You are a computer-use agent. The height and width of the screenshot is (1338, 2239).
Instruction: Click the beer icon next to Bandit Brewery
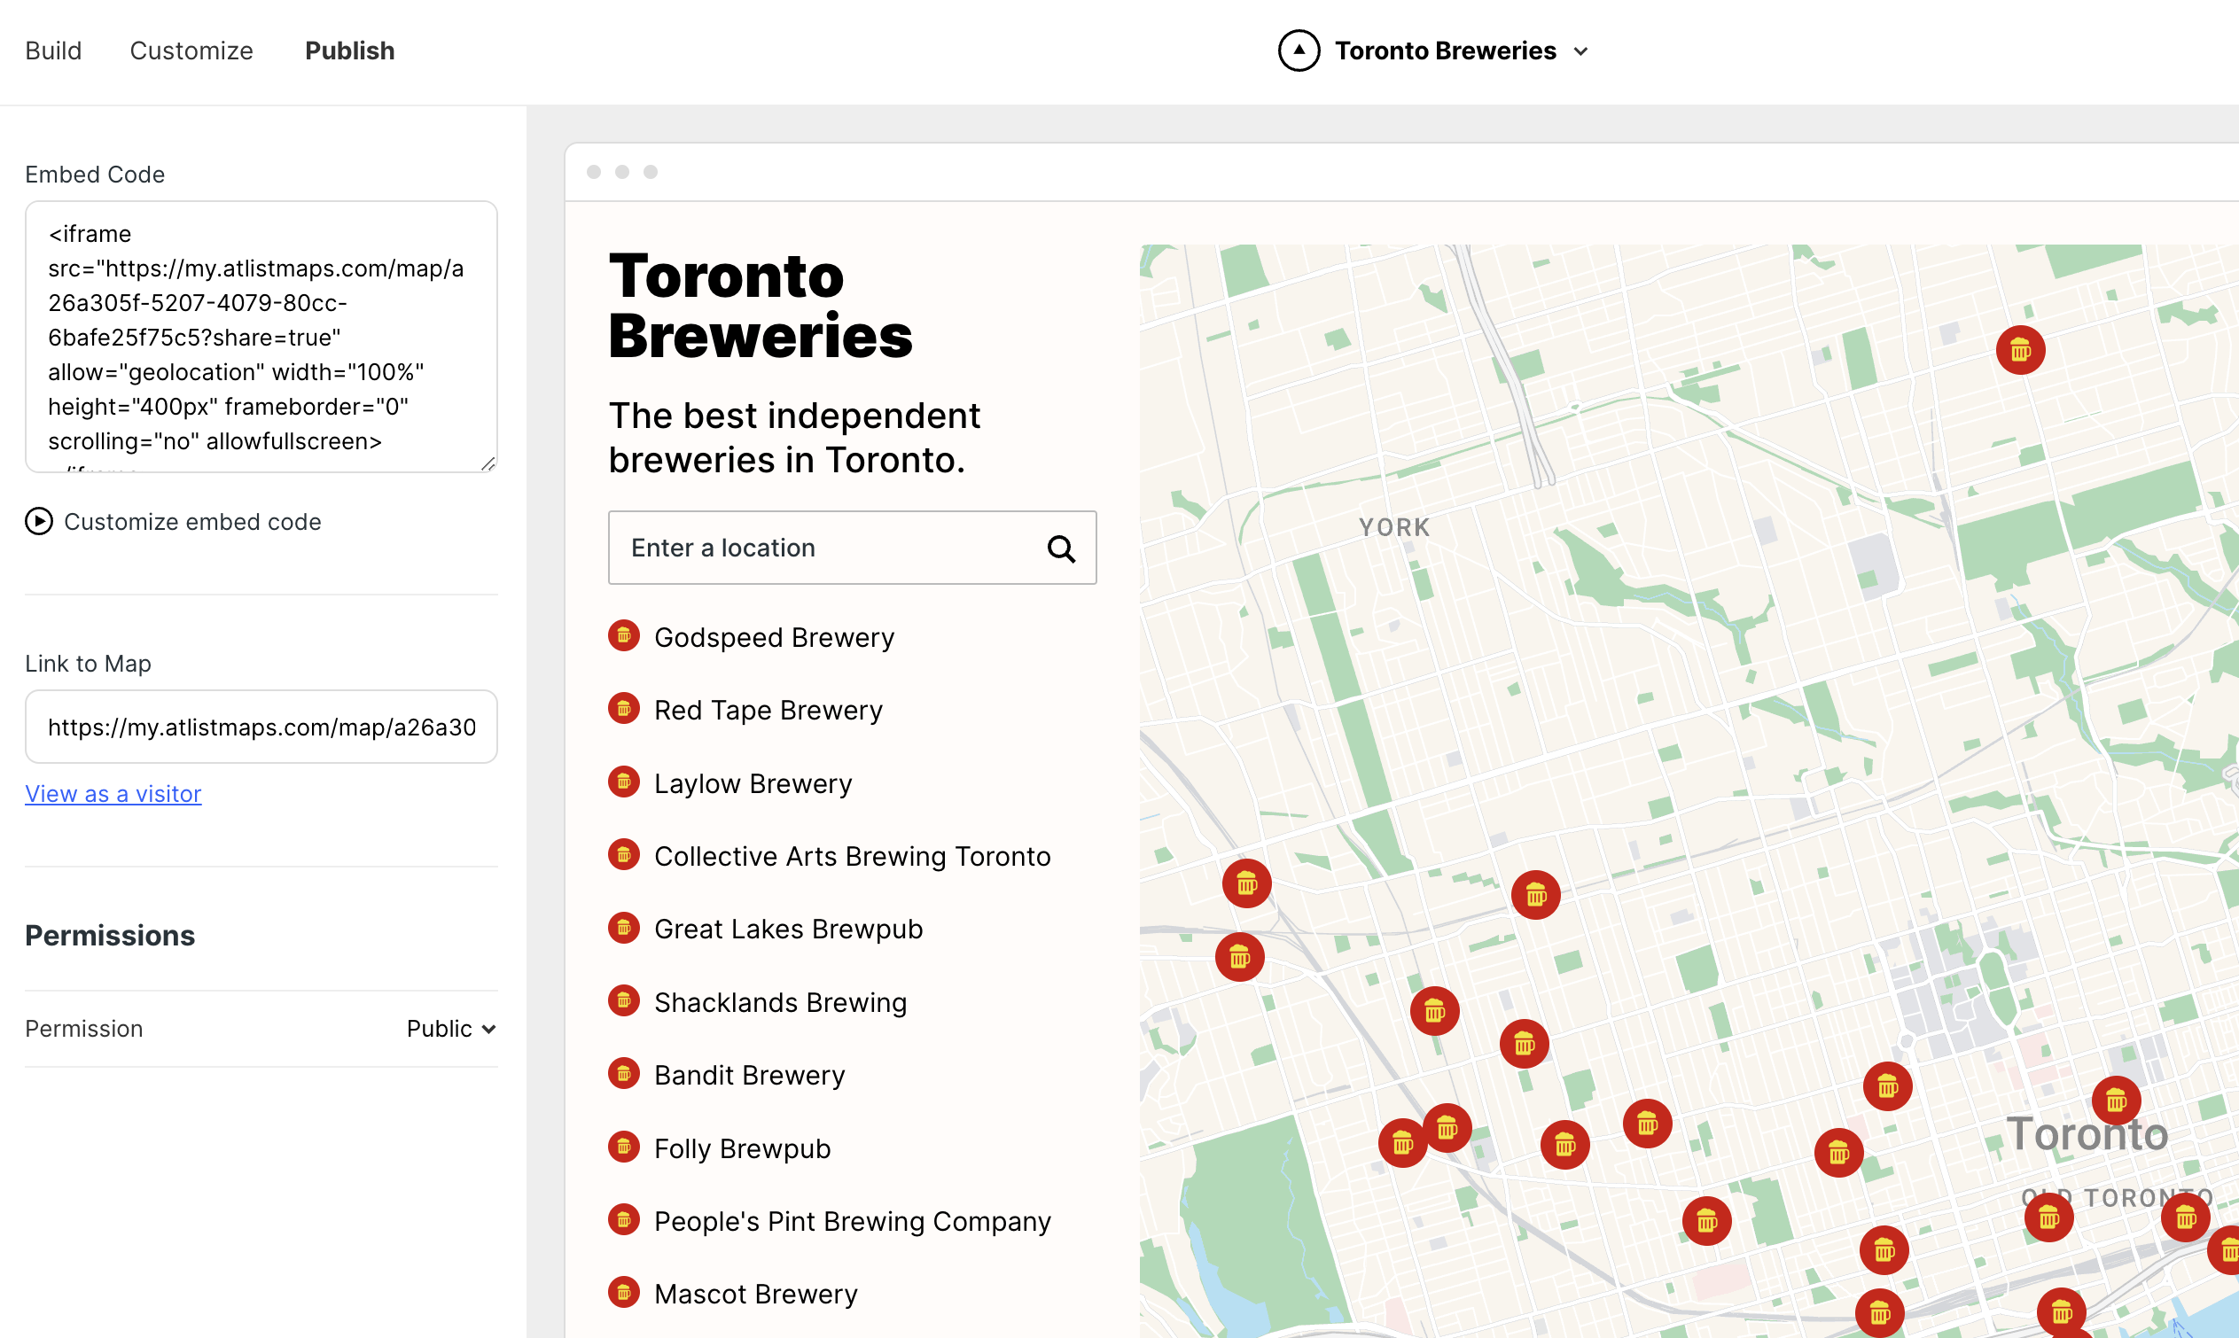624,1074
